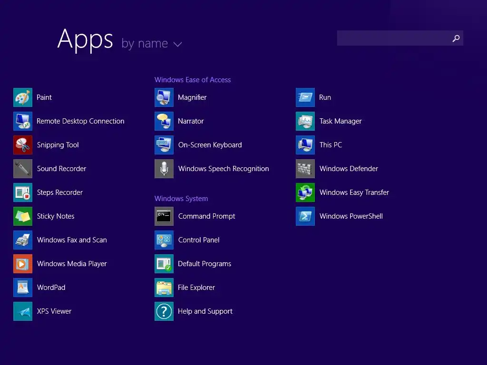Launch Windows PowerShell icon
The image size is (487, 365).
[x=305, y=216]
